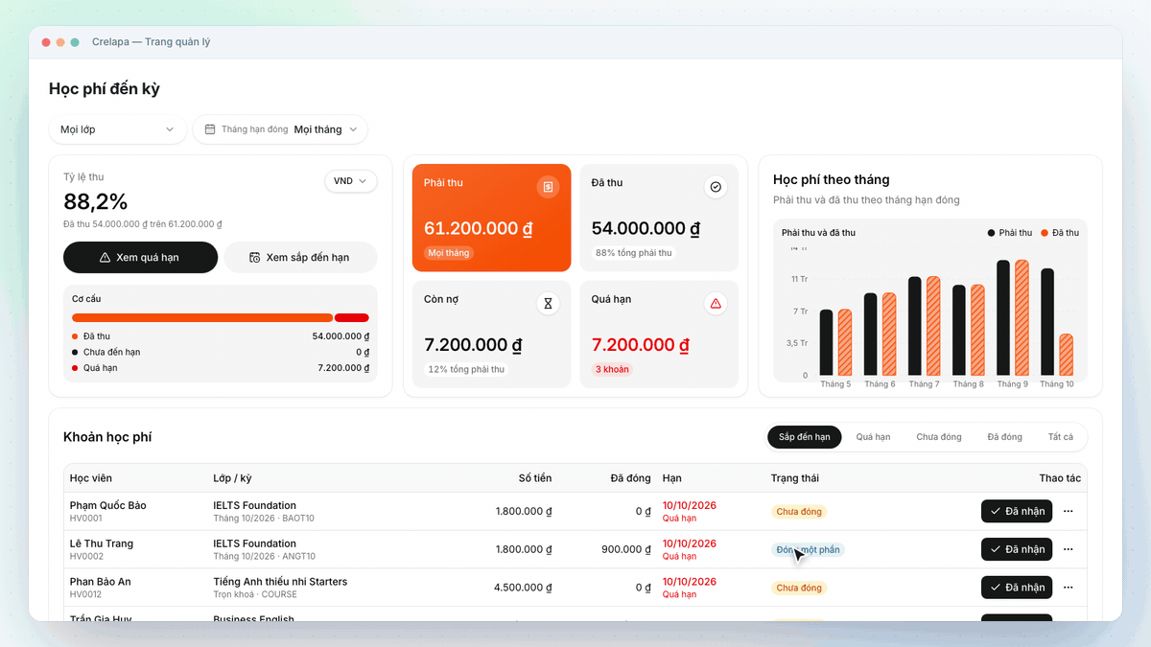Click the receipt icon on Phải thu card
The image size is (1151, 647).
(548, 187)
